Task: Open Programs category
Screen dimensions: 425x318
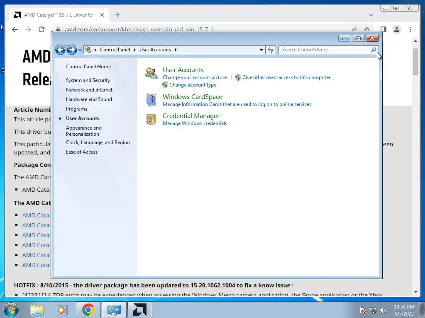Action: point(76,109)
